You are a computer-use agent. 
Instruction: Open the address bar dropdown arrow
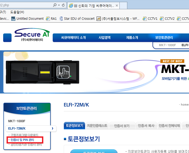pos(59,5)
